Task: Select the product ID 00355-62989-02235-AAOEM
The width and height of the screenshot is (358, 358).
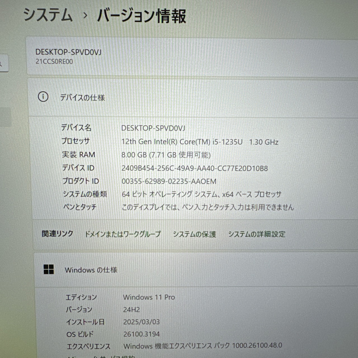Action: coord(169,181)
